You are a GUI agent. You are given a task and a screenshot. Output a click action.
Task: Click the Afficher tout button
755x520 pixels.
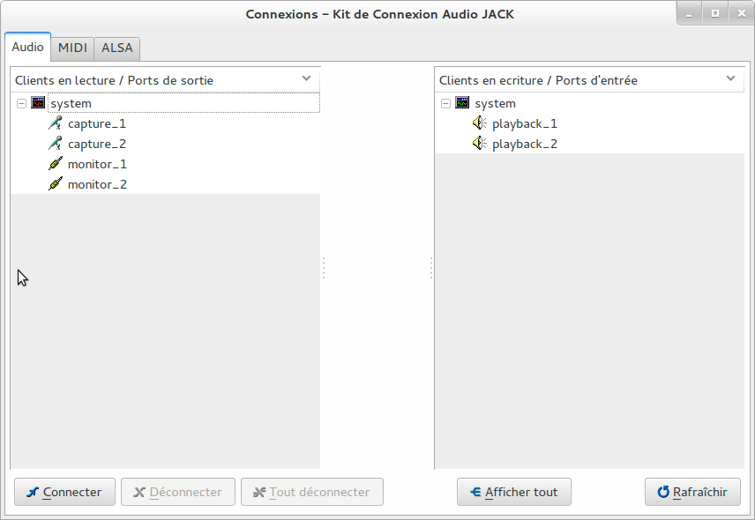tap(513, 492)
